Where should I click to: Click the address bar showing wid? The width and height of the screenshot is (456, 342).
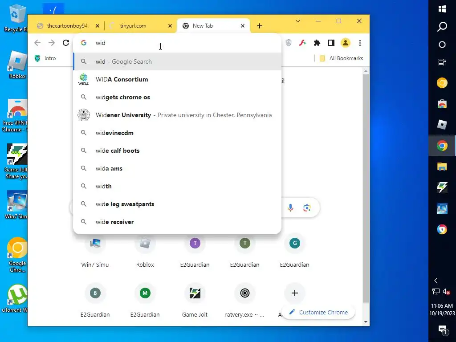177,43
